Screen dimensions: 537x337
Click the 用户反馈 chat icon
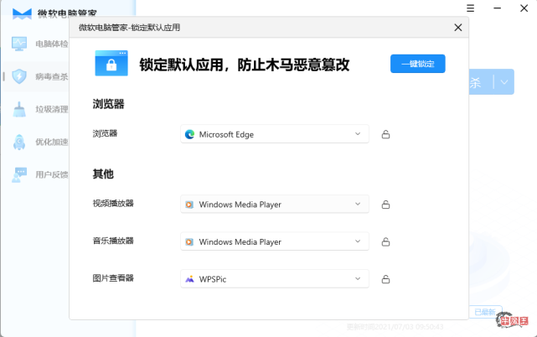[x=19, y=175]
